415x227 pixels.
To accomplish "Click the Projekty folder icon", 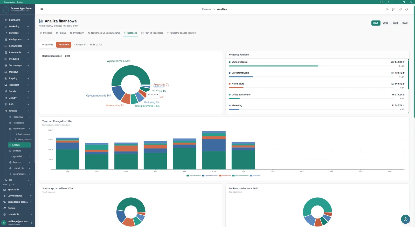I will 6,78.
